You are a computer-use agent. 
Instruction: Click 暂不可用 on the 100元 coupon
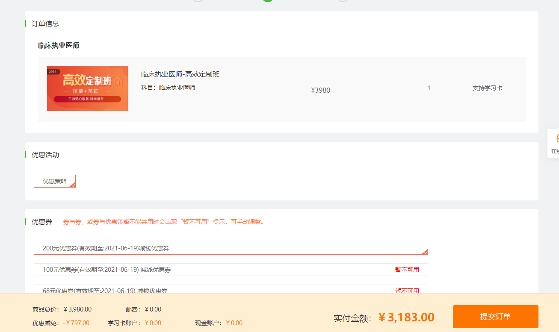tap(407, 270)
